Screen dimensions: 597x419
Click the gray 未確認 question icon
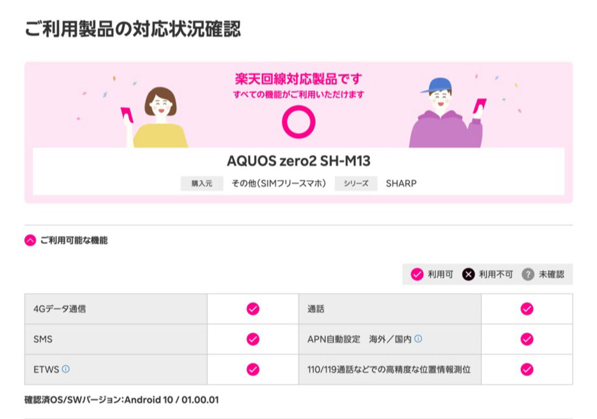coord(528,274)
